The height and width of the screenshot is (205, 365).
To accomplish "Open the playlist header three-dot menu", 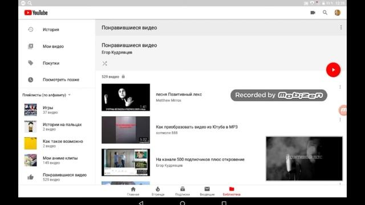I will point(341,27).
